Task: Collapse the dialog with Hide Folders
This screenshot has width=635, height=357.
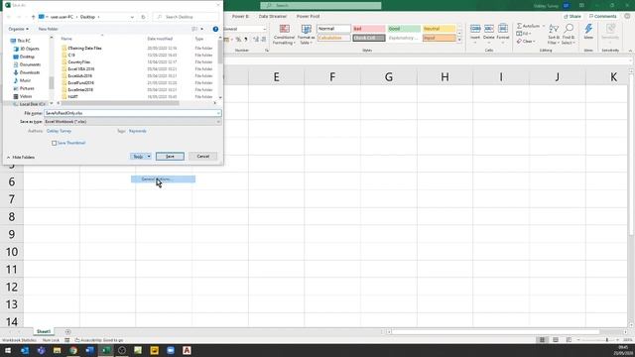Action: tap(21, 157)
